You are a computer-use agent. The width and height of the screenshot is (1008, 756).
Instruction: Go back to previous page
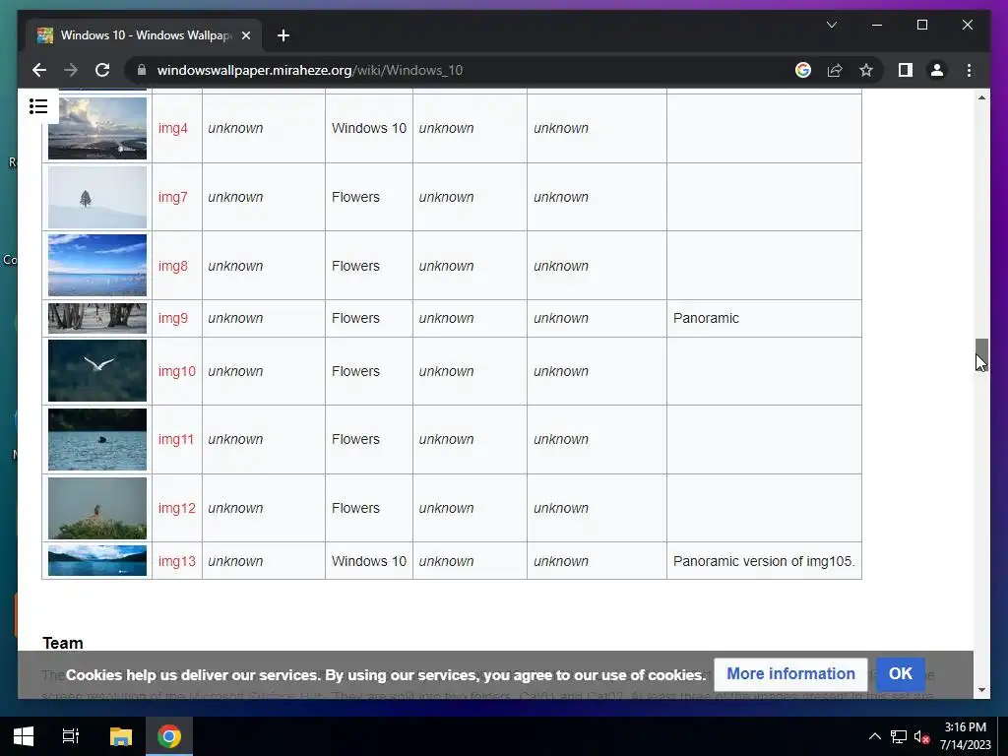[39, 70]
